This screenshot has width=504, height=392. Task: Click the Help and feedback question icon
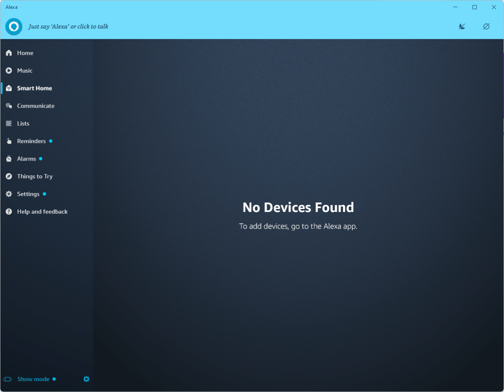(x=9, y=212)
